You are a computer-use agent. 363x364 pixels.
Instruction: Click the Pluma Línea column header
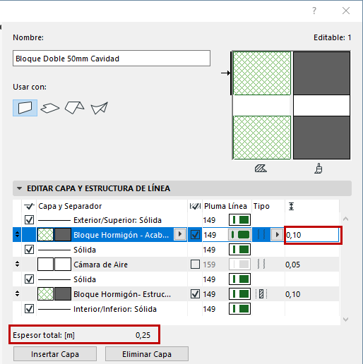225,206
